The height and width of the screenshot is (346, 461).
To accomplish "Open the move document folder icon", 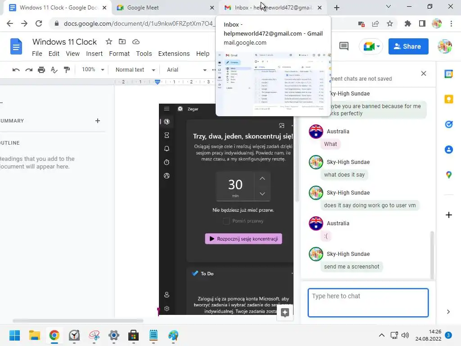I will 122,42.
